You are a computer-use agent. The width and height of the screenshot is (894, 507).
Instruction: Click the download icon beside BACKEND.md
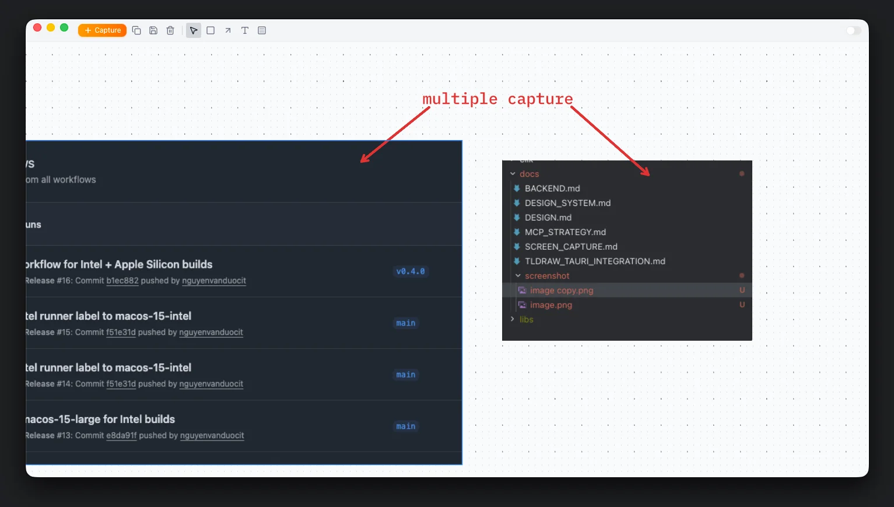click(517, 188)
